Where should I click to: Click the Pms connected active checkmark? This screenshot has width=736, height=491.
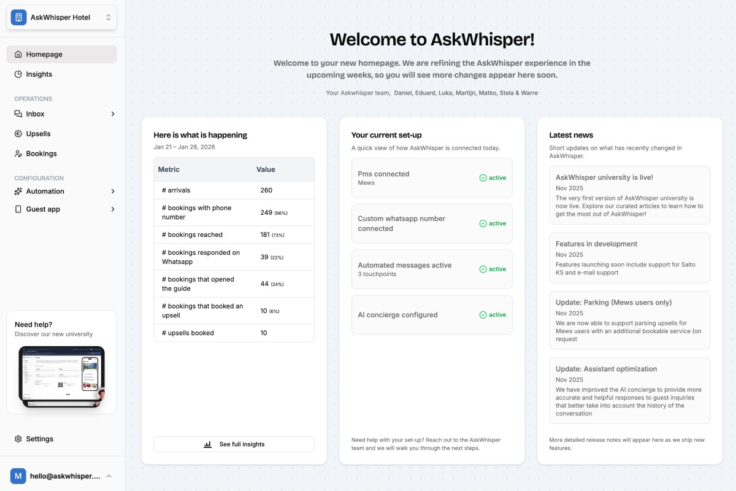tap(483, 178)
